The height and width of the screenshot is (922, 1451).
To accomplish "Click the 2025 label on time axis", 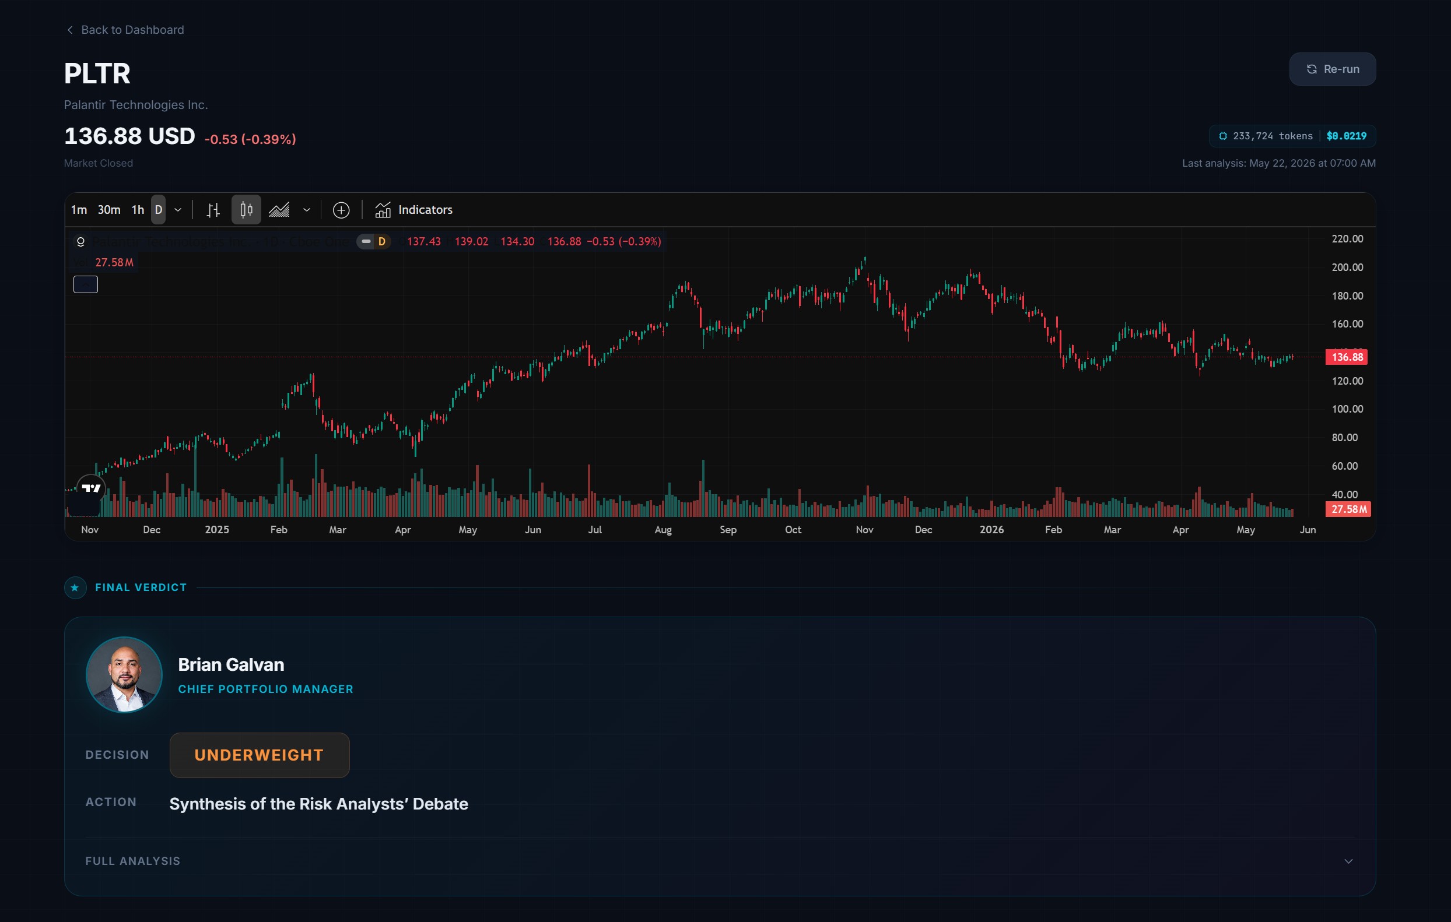I will point(217,529).
